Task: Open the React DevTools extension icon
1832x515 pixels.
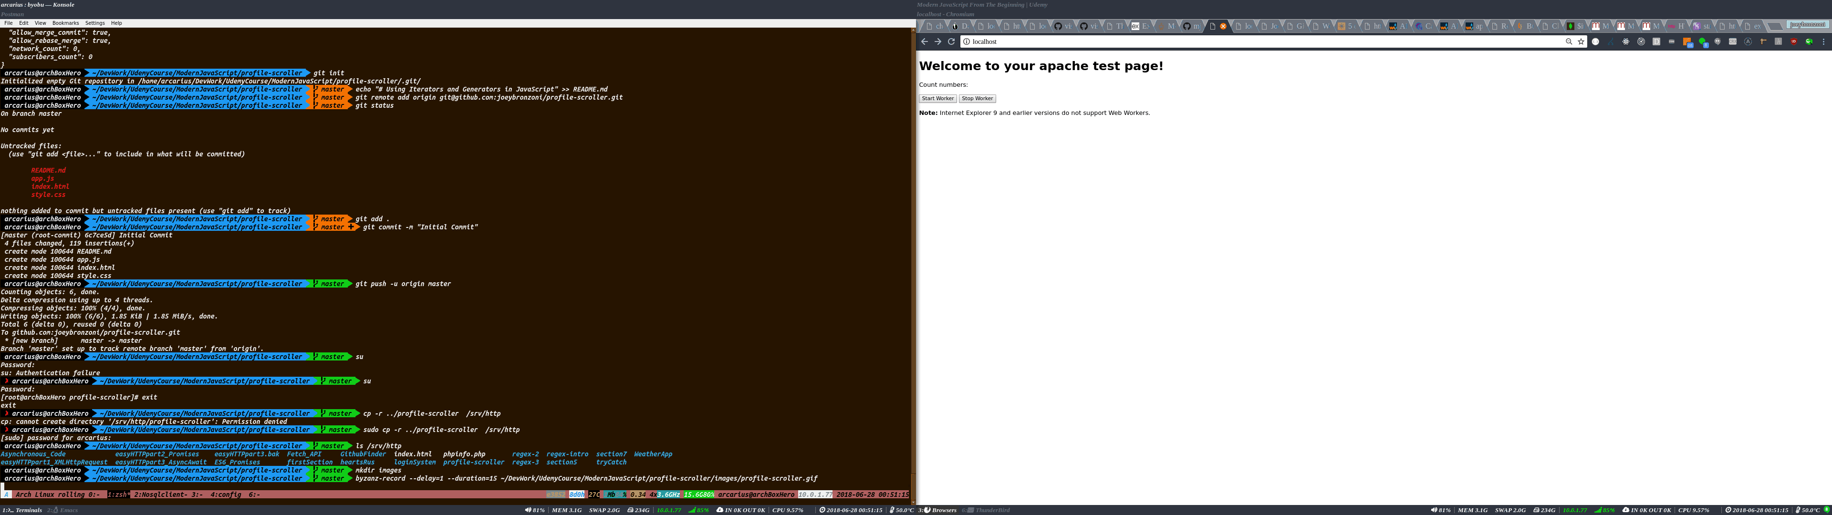Action: coord(1626,41)
